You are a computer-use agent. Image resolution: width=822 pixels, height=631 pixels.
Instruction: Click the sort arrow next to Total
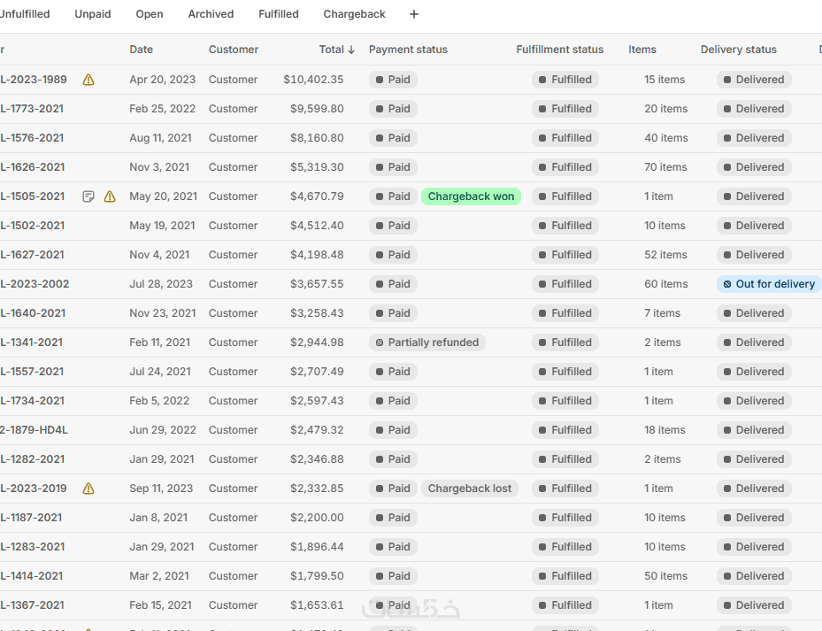click(x=351, y=50)
